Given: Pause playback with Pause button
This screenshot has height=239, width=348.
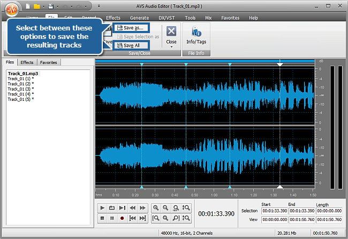Looking at the screenshot, I should click(112, 218).
